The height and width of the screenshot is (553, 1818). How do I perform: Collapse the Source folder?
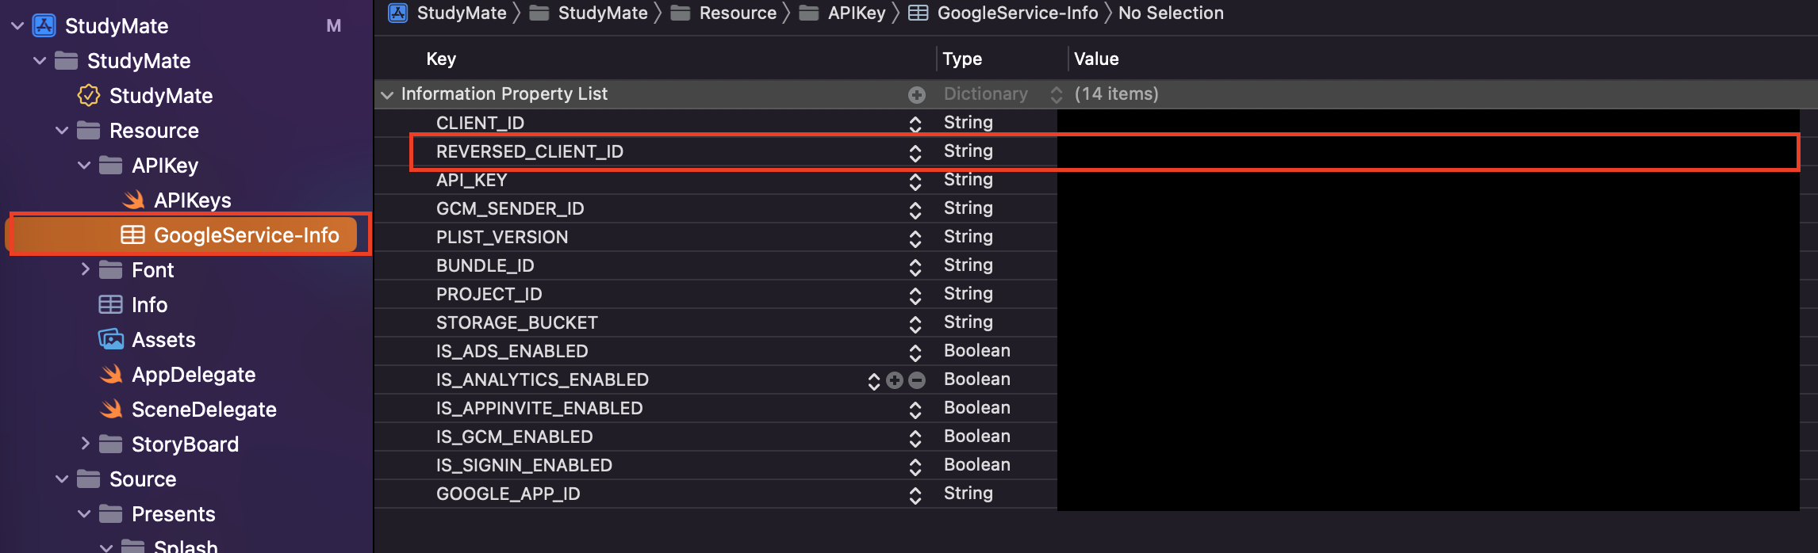pyautogui.click(x=61, y=479)
